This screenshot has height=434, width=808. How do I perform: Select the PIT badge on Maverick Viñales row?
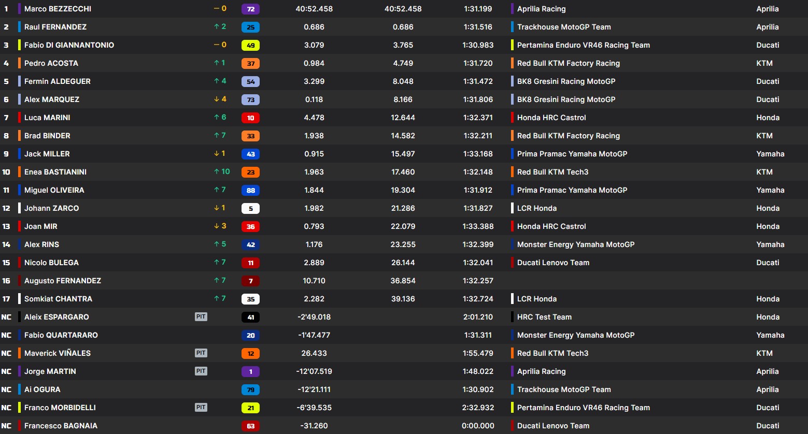click(x=201, y=353)
